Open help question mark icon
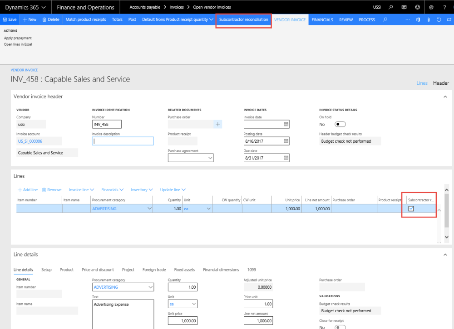Viewport: 454px width, 329px height. 444,7
